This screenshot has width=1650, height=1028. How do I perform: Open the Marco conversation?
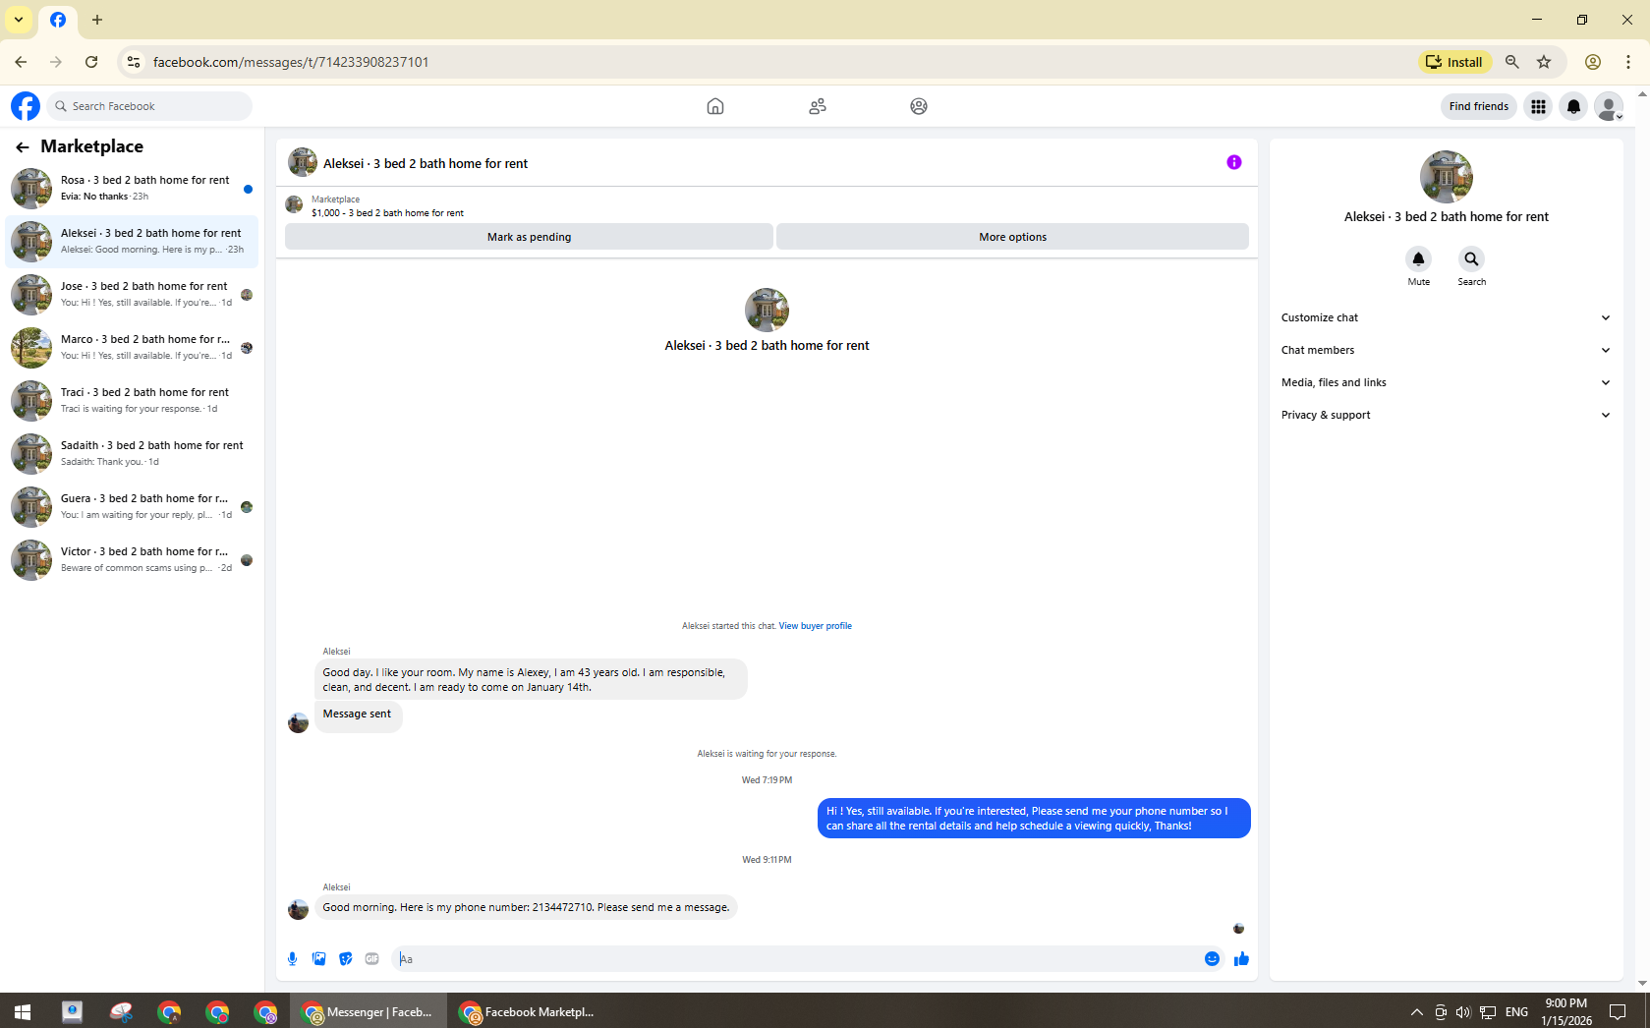pyautogui.click(x=132, y=348)
